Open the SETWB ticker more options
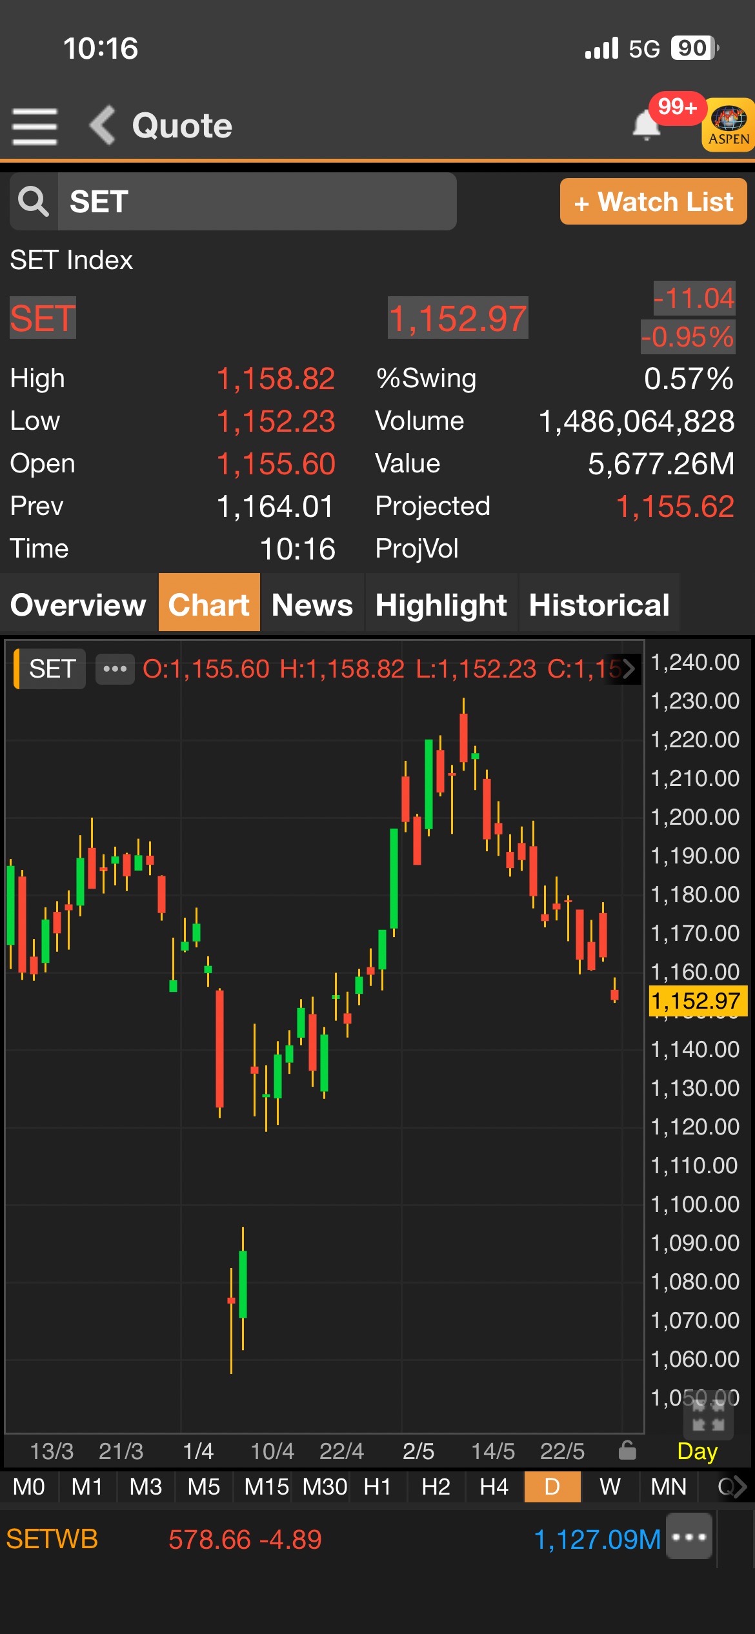The width and height of the screenshot is (755, 1634). pyautogui.click(x=689, y=1539)
